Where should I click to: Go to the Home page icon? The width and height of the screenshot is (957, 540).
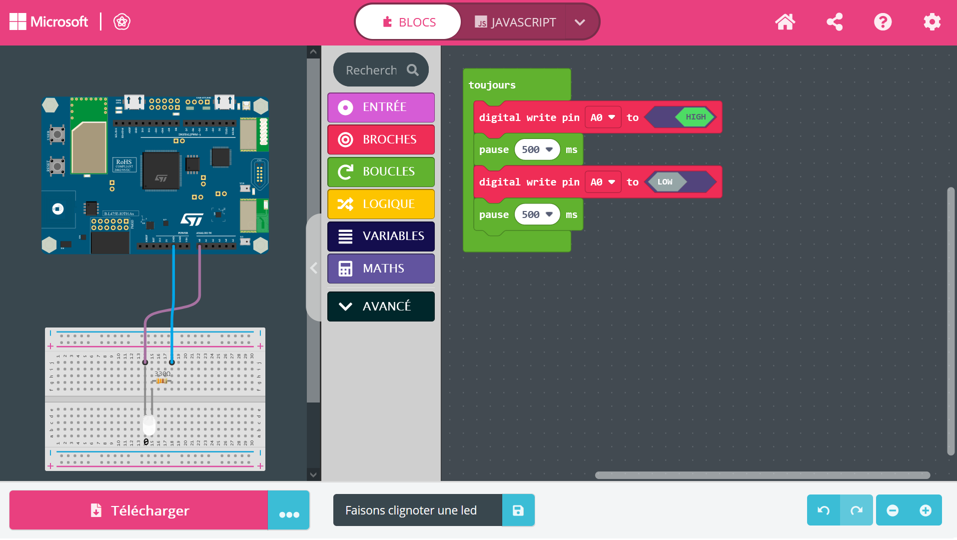tap(785, 22)
